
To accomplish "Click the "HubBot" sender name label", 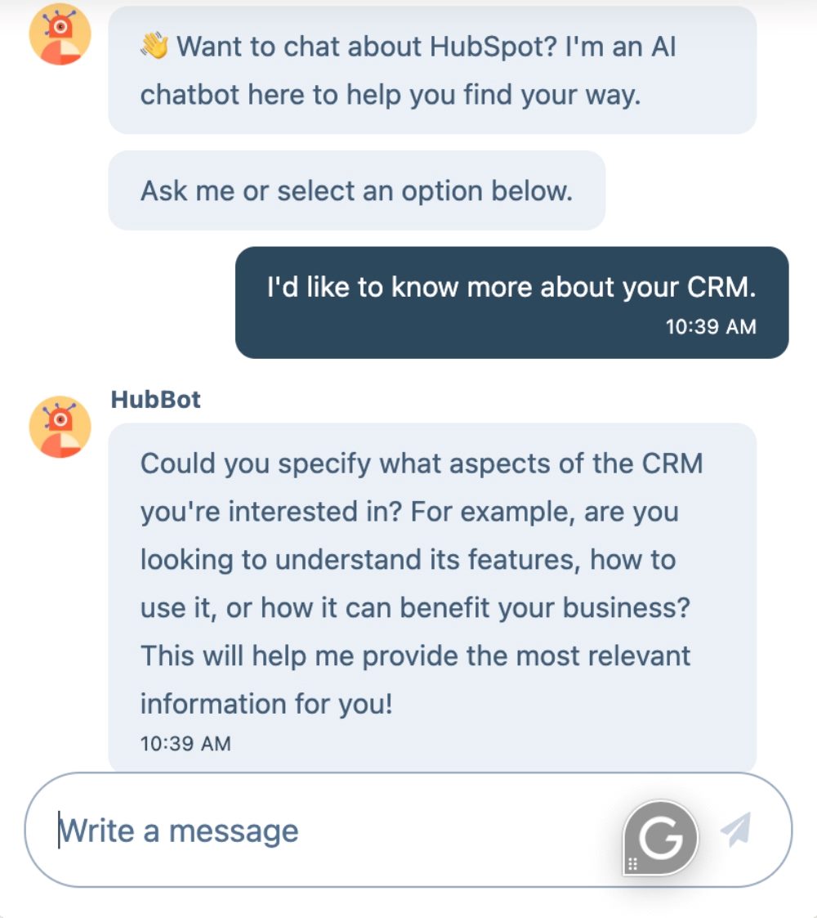I will [x=155, y=400].
